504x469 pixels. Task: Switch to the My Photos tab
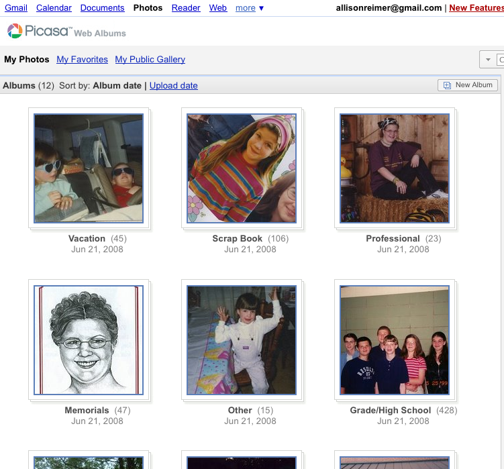click(27, 60)
